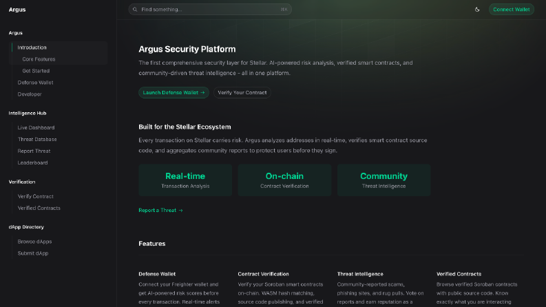
Task: Toggle dark mode moon icon
Action: tap(477, 10)
